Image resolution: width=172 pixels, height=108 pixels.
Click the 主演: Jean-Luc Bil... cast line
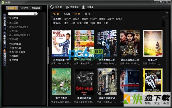(x=61, y=64)
